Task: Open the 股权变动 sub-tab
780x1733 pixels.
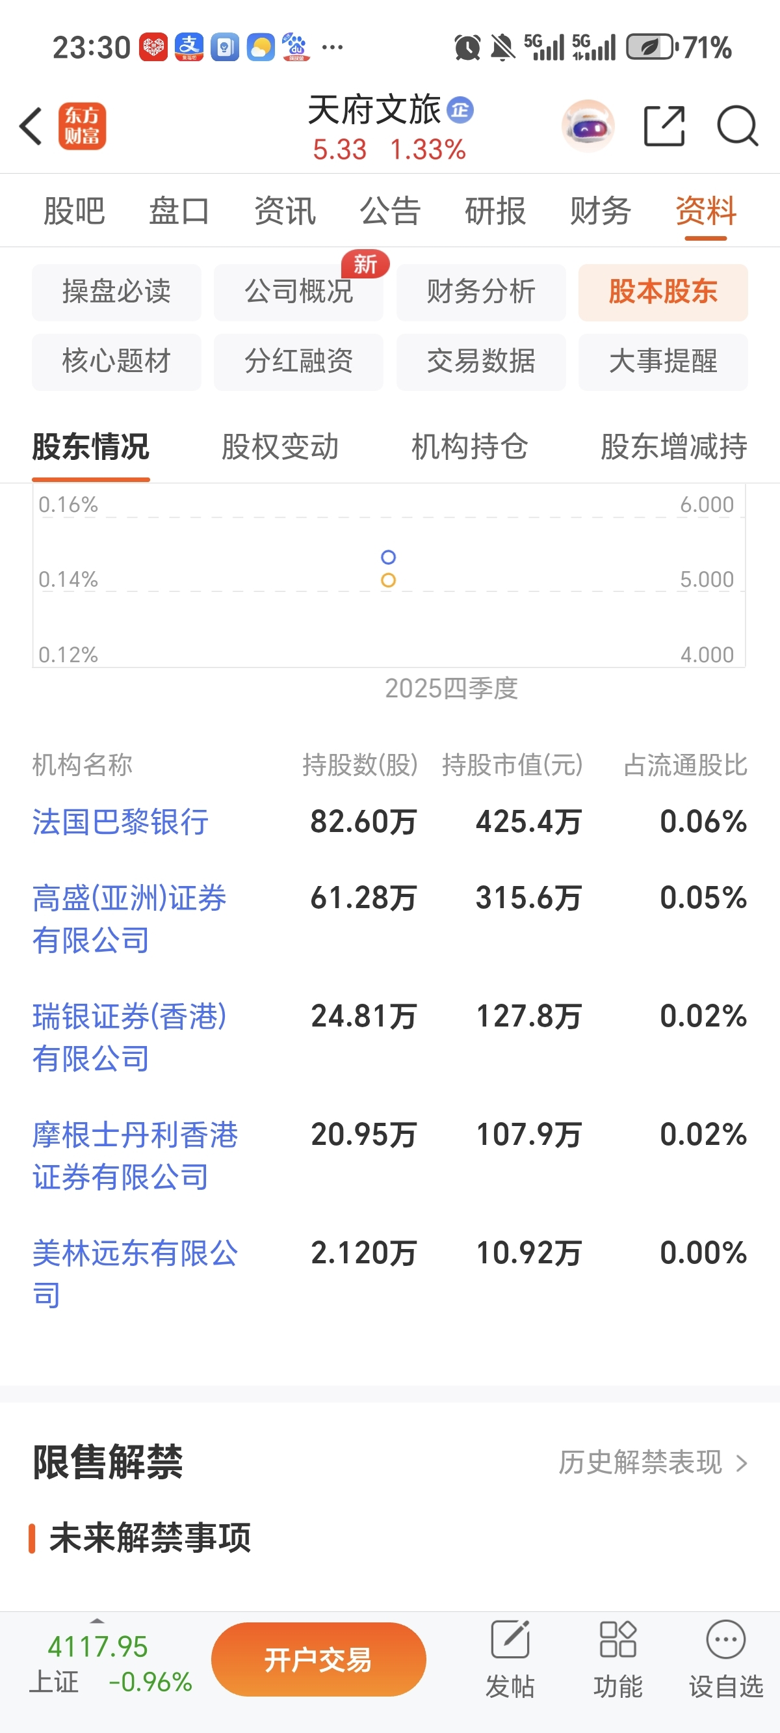Action: 280,447
